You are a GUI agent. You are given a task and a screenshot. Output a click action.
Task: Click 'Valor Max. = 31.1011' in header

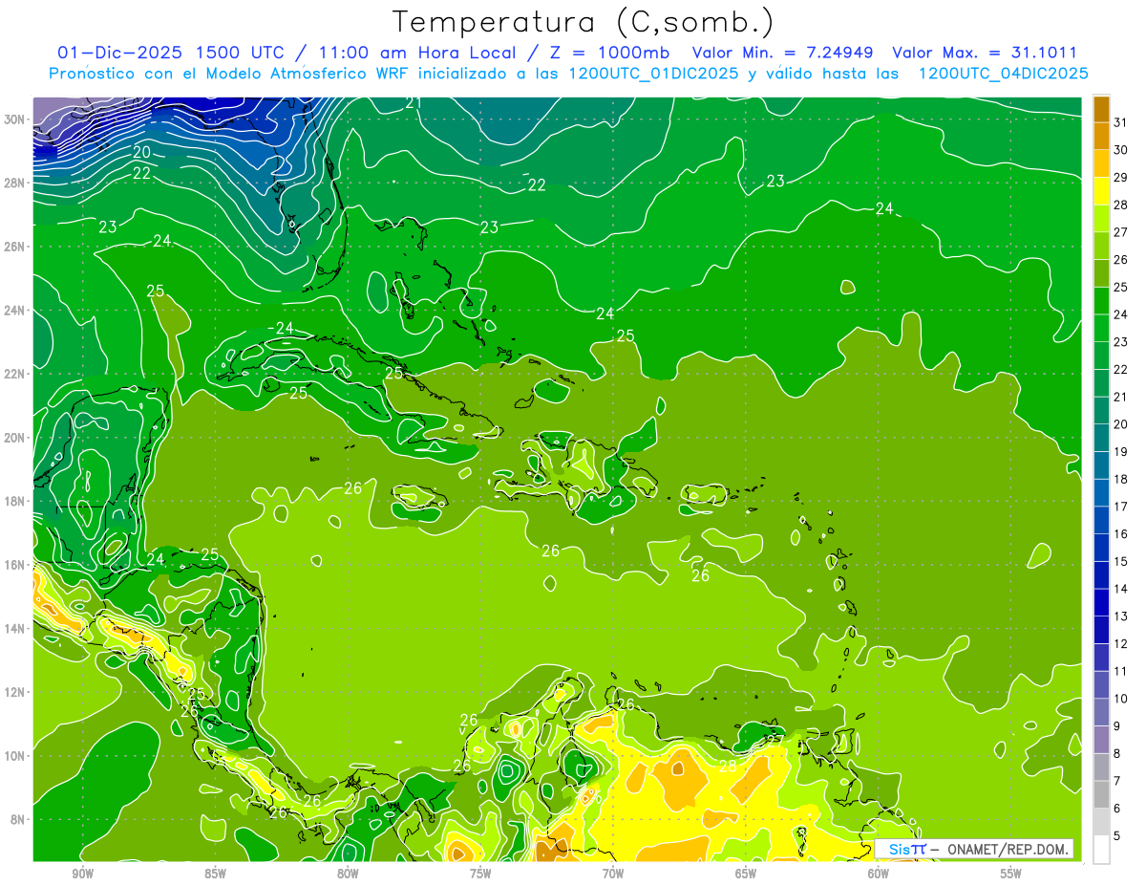tap(985, 53)
